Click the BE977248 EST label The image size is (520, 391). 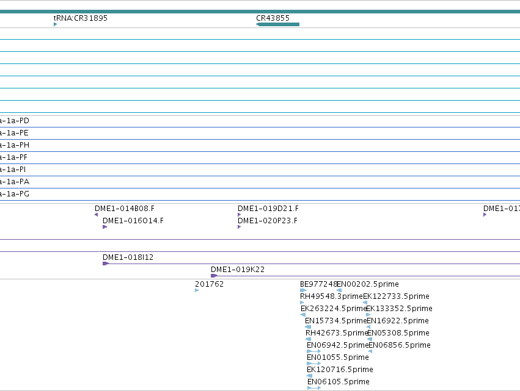(x=319, y=284)
